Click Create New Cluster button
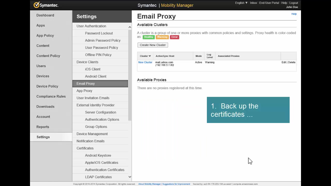331x186 pixels. click(153, 45)
